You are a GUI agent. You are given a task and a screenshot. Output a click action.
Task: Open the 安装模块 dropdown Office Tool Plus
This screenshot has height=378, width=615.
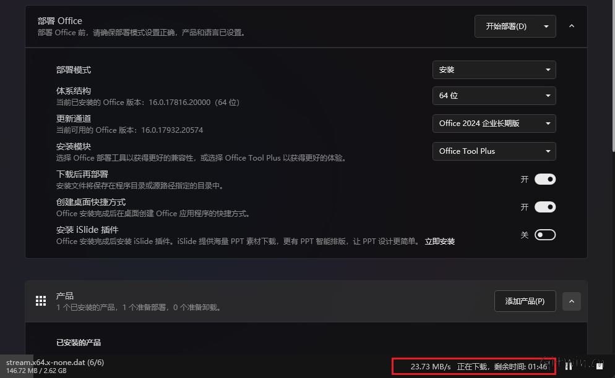[494, 151]
